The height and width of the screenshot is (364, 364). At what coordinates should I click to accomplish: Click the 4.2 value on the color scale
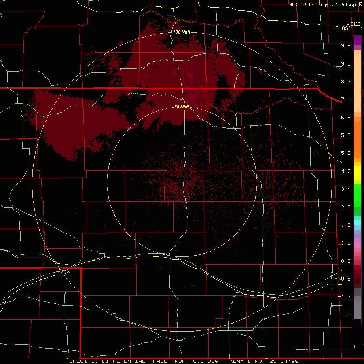pyautogui.click(x=346, y=171)
